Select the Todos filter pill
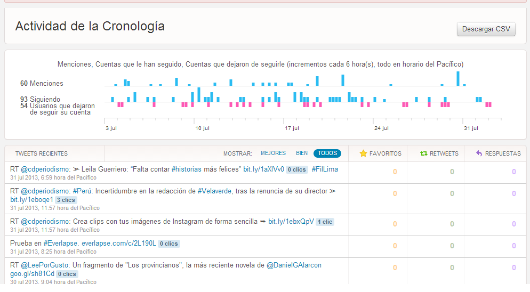Viewport: 530px width, 292px height. [x=327, y=153]
